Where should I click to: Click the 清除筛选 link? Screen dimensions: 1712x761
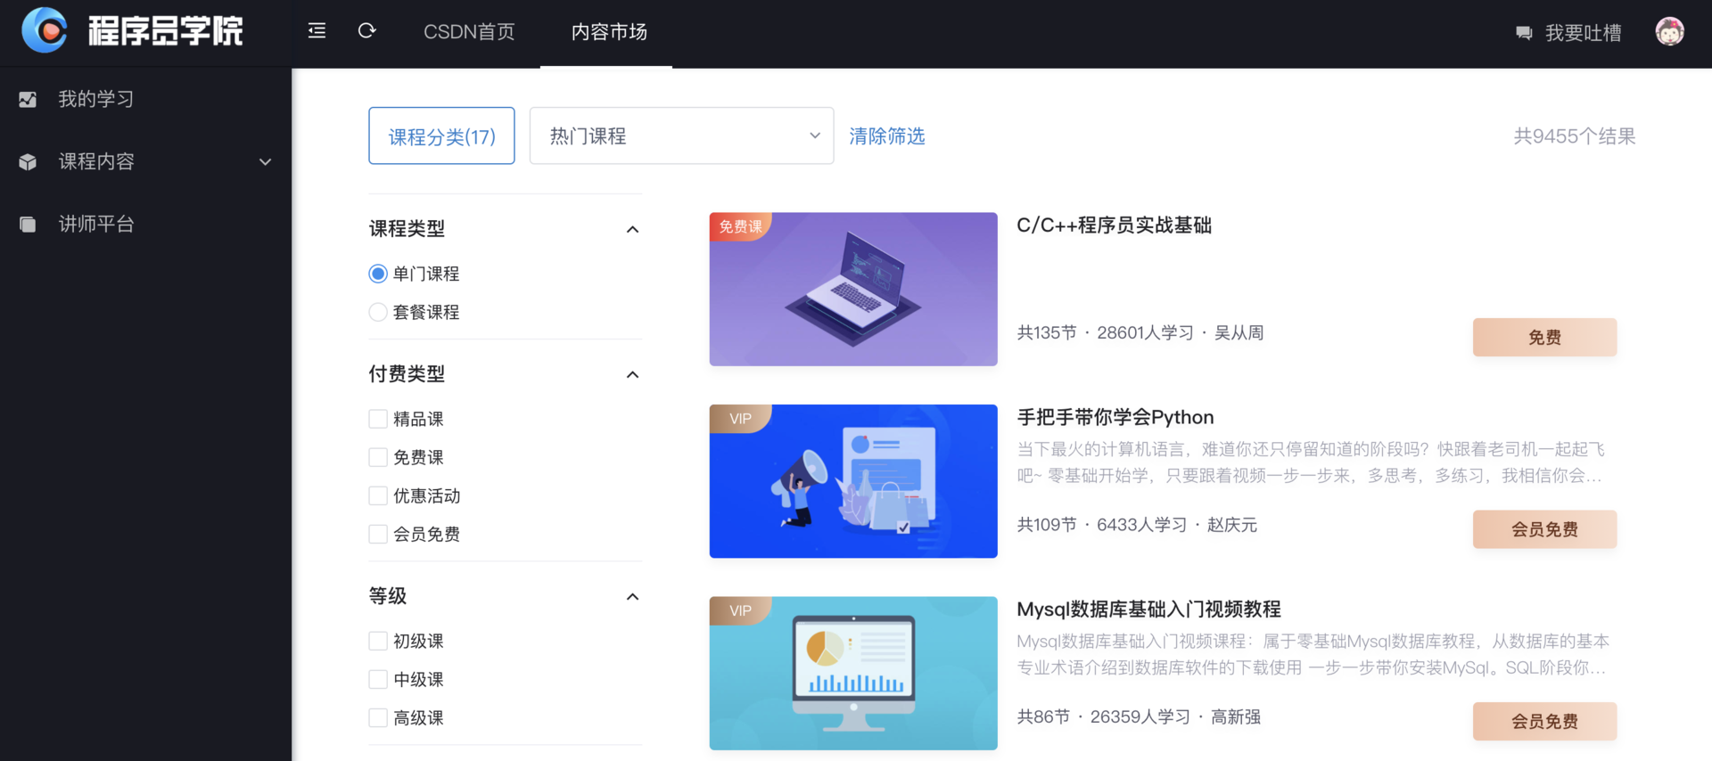887,136
